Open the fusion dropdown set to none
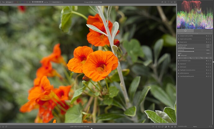 pyautogui.click(x=208, y=53)
